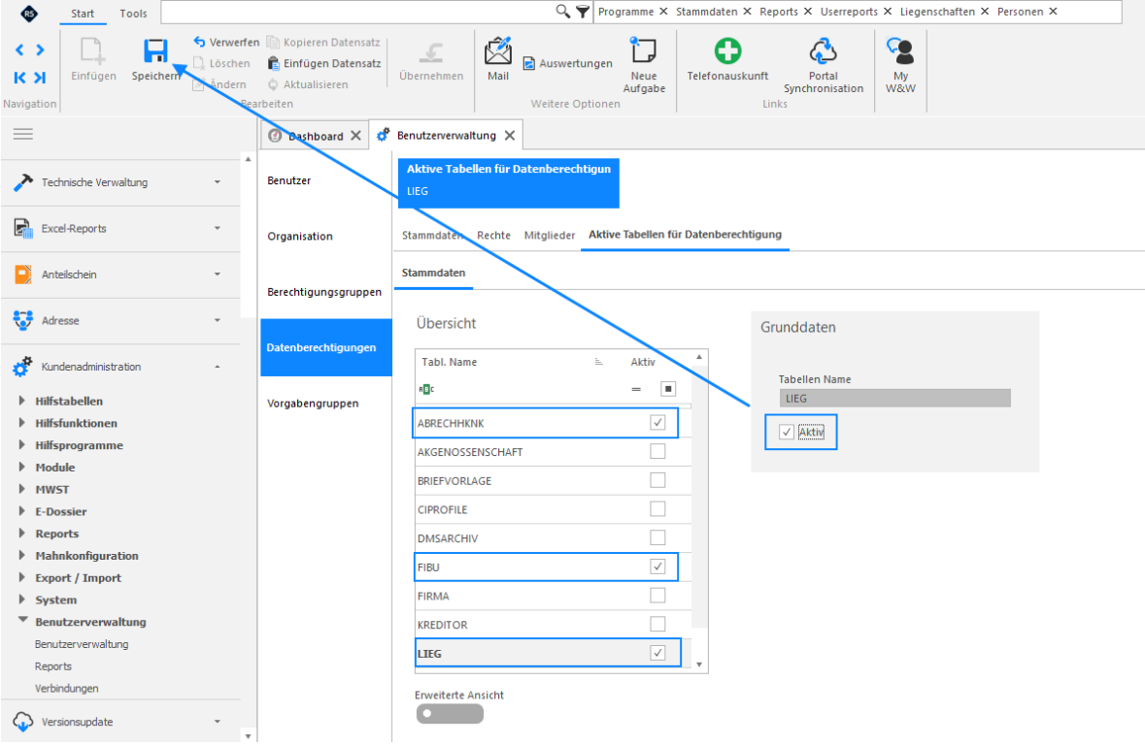Viewport: 1145px width, 745px height.
Task: Expand the Mahnkonfiguration tree node
Action: tap(22, 555)
